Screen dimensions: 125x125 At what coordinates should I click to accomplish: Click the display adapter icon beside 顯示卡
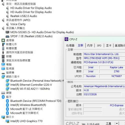point(3,117)
